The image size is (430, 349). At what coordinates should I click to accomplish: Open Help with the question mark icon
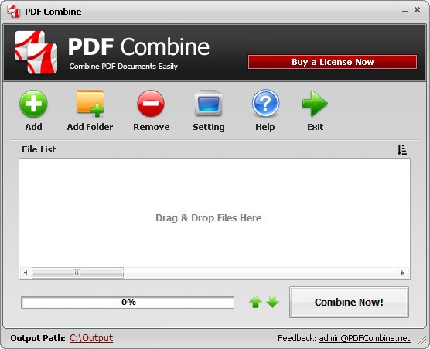(x=265, y=103)
